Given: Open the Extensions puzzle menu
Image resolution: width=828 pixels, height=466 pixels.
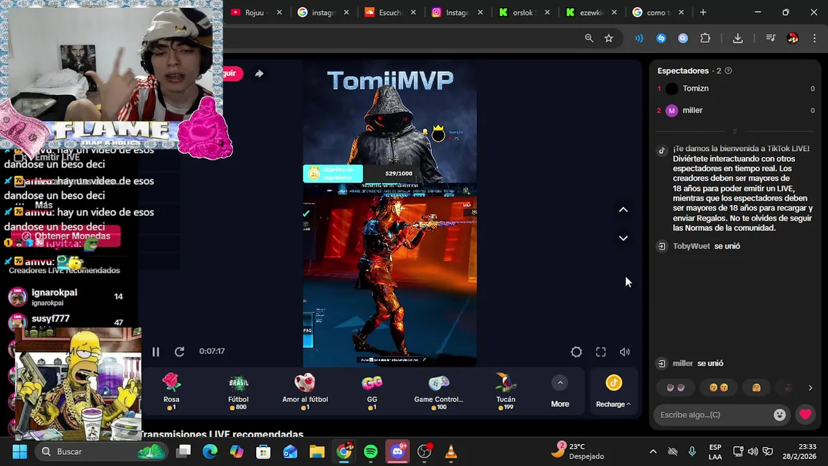Looking at the screenshot, I should (x=705, y=38).
